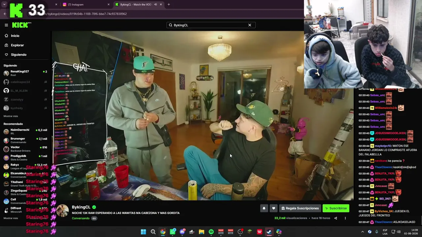Expand the browser tab search dropdown
The height and width of the screenshot is (237, 422).
4,5
